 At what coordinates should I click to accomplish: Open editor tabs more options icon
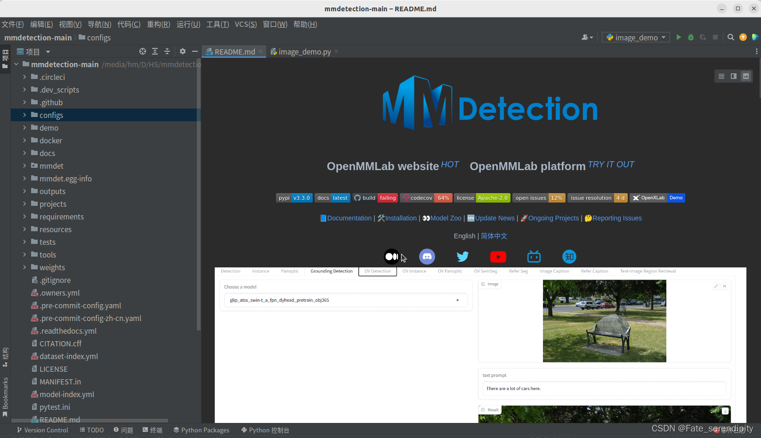click(756, 51)
